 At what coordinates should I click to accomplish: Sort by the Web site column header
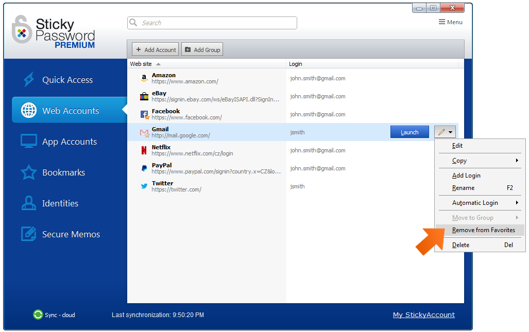point(207,64)
